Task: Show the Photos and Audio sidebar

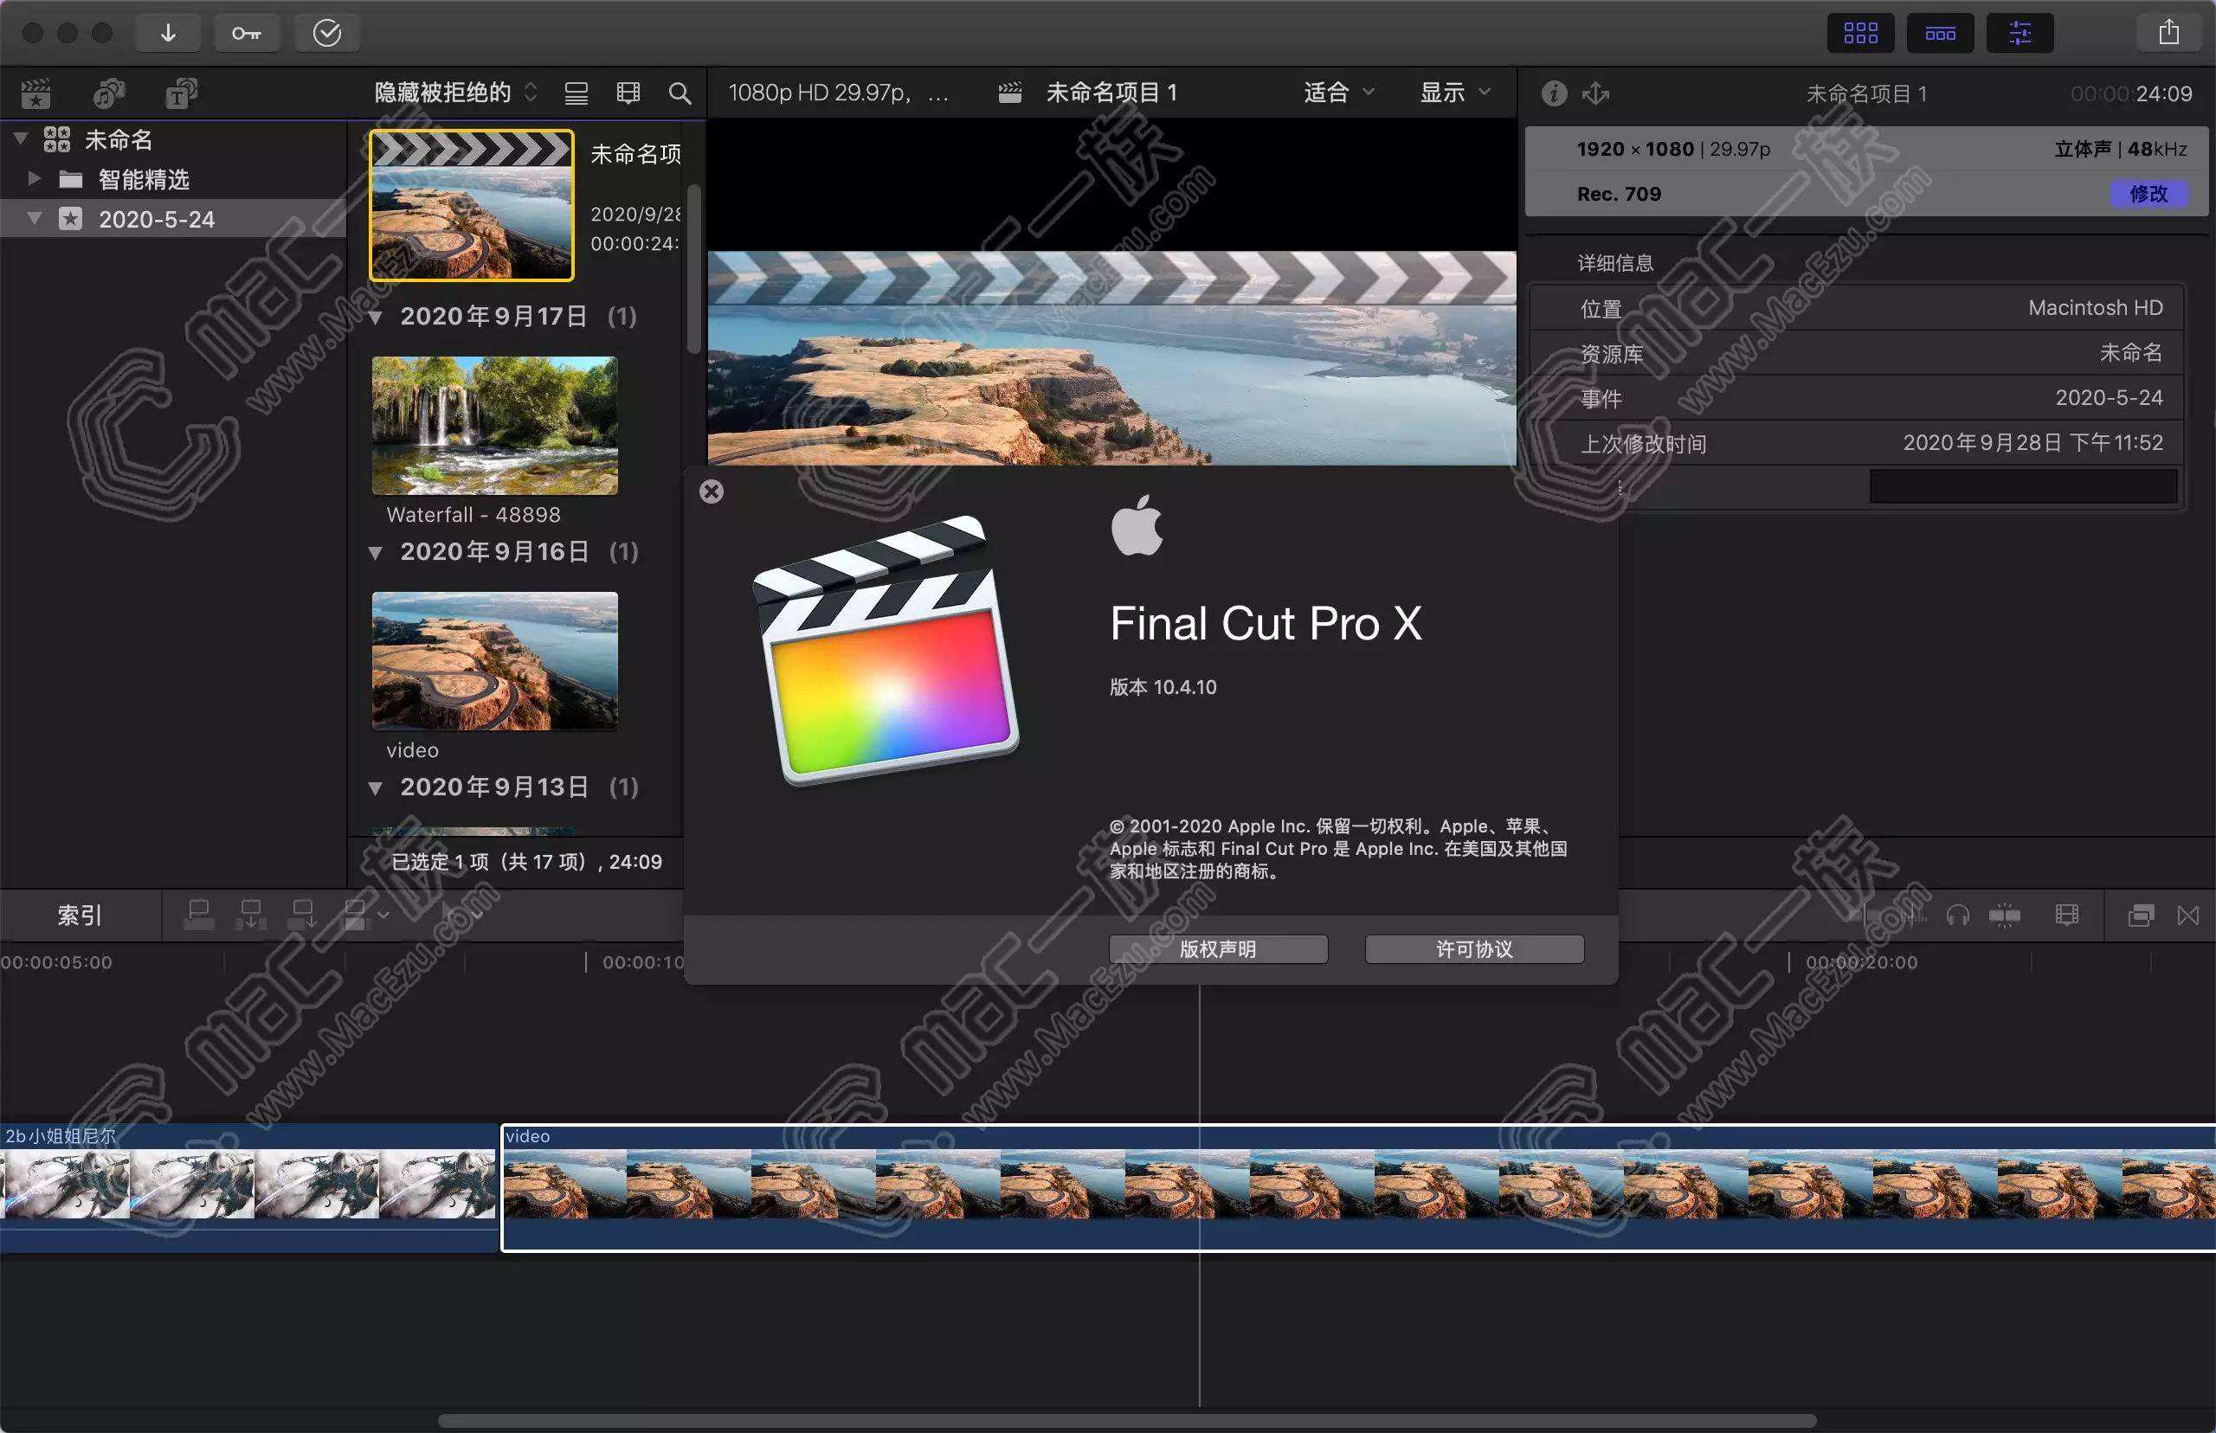Action: click(x=109, y=93)
